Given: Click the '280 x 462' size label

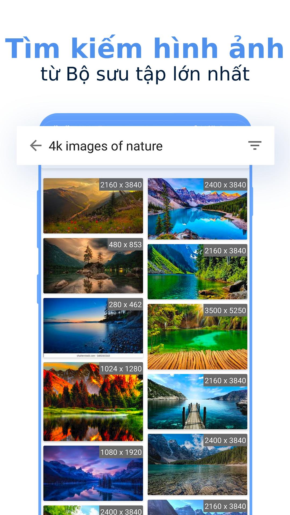Looking at the screenshot, I should point(125,304).
